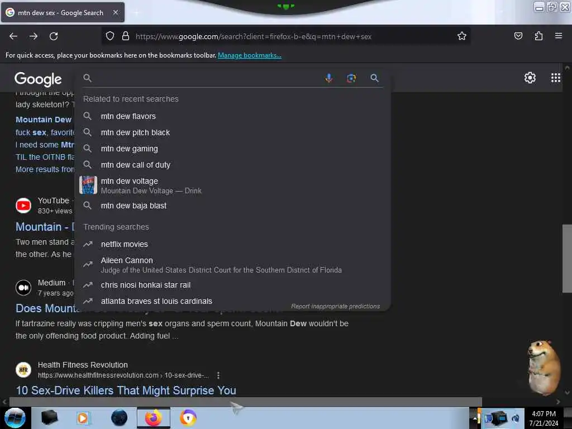This screenshot has height=429, width=572.
Task: Switch to Firefox in the taskbar
Action: (154, 418)
